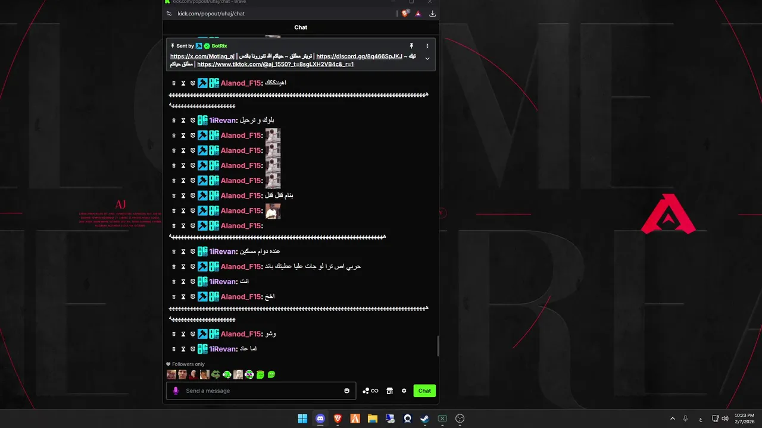Expand the pinned message chevron
Image resolution: width=762 pixels, height=428 pixels.
point(427,58)
